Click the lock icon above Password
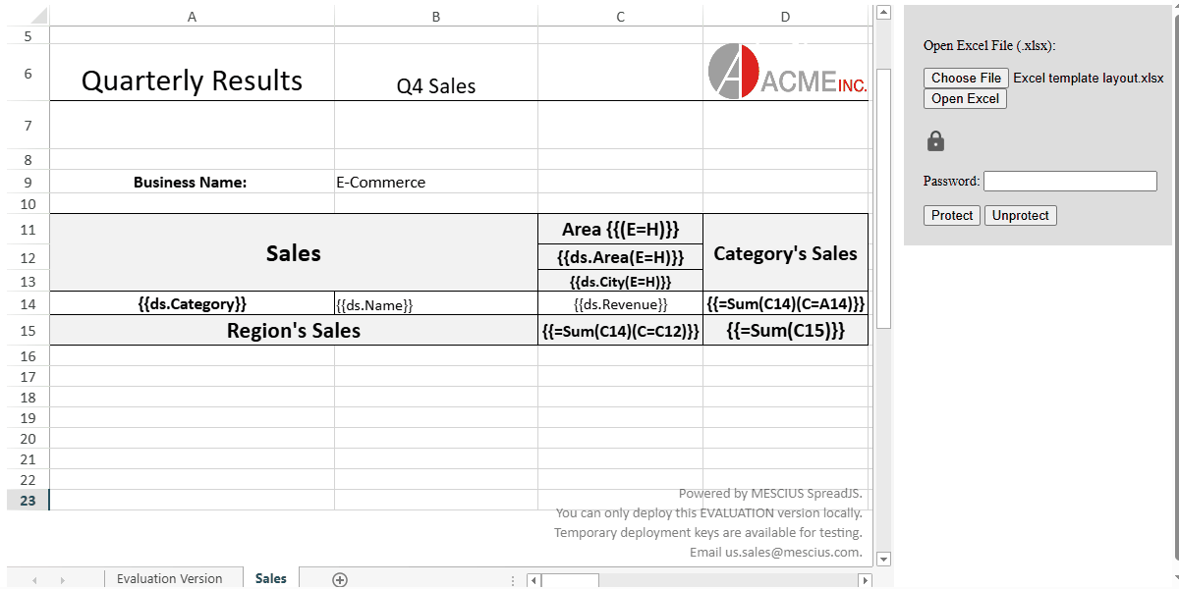 (935, 141)
